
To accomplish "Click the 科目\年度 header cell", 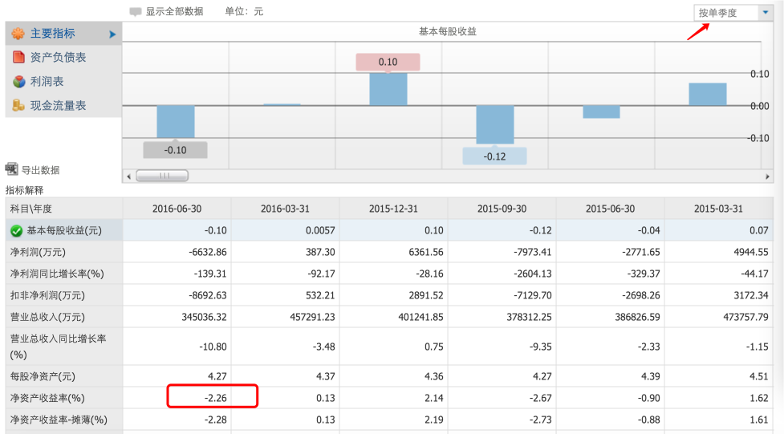I will pyautogui.click(x=63, y=209).
